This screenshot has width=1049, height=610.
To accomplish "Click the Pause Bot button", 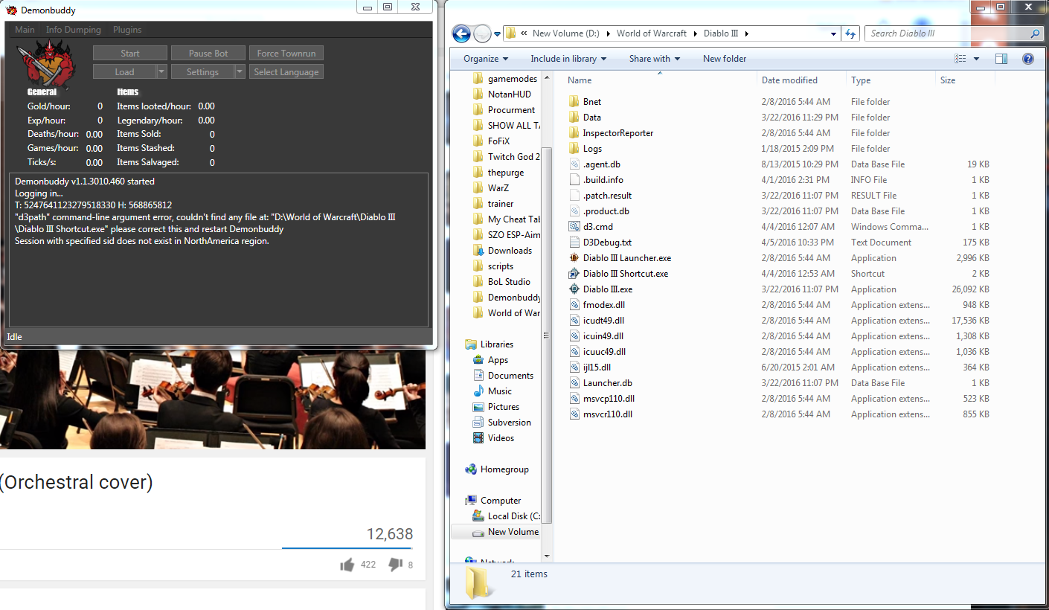I will (x=208, y=54).
